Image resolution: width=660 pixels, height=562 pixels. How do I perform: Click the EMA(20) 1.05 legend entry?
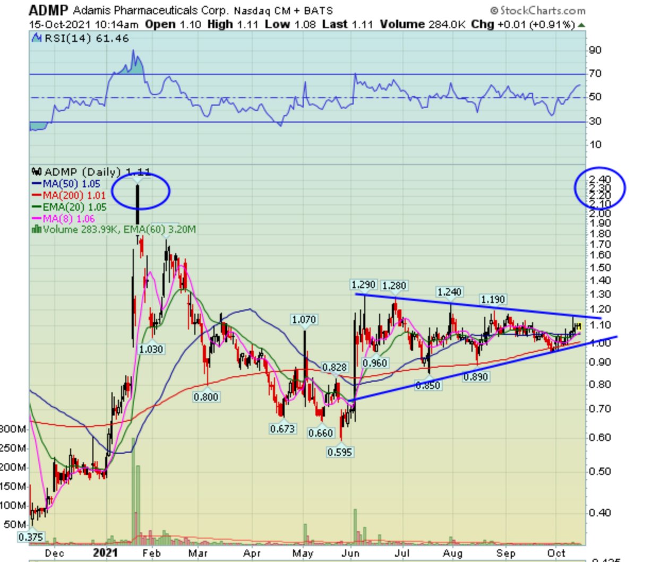point(70,207)
